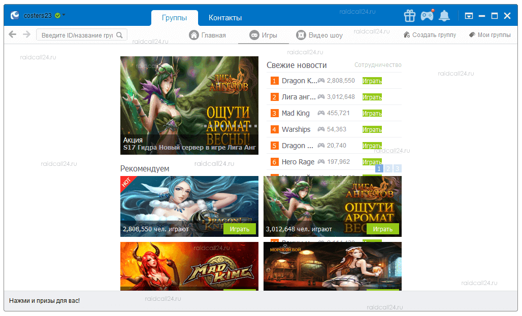Viewport: 522px width, 316px height.
Task: Click Создать группу button
Action: pyautogui.click(x=430, y=35)
